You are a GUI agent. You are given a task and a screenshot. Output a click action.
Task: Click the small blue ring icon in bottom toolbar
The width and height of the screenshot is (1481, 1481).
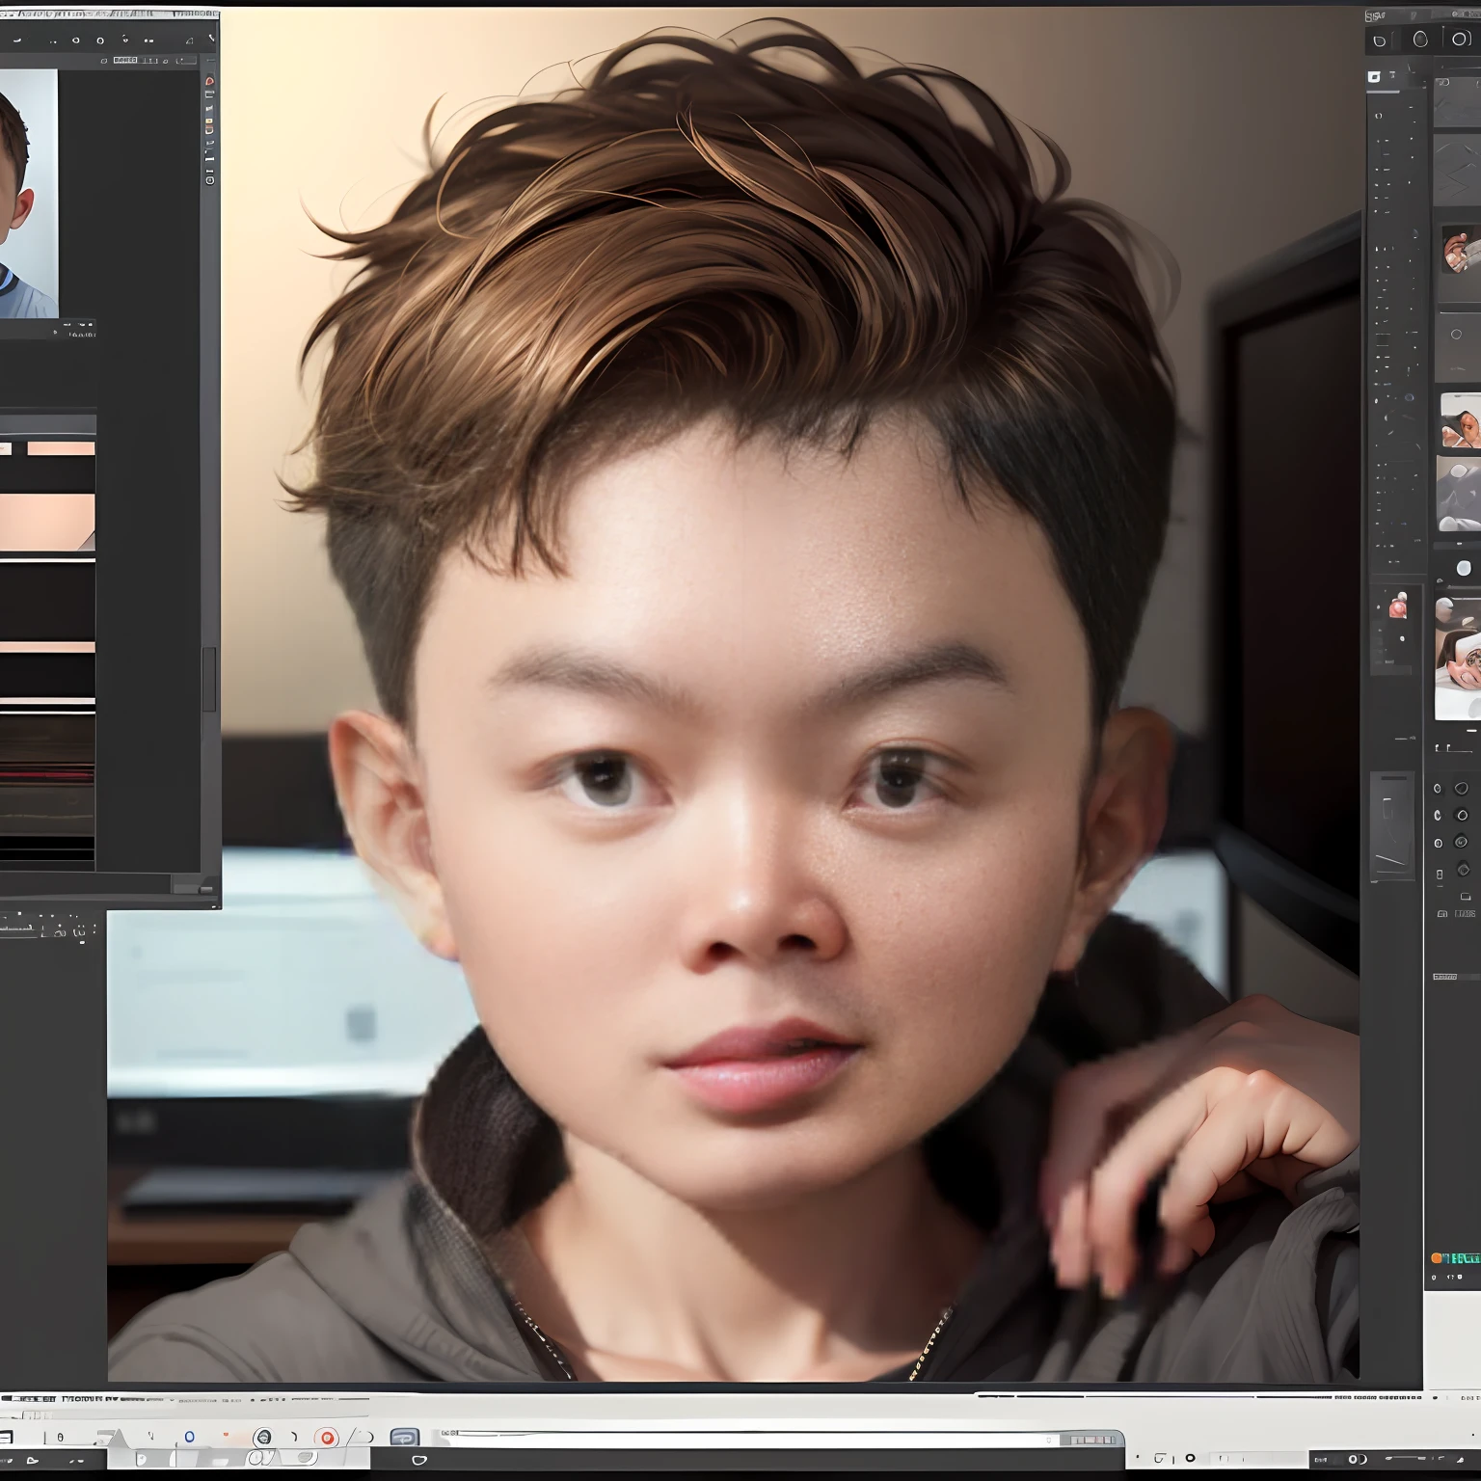pyautogui.click(x=189, y=1437)
